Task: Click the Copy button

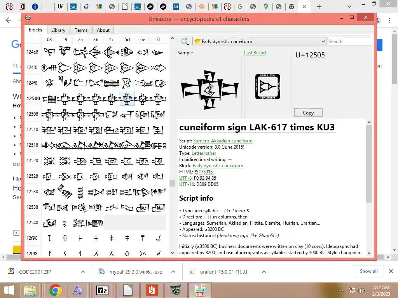Action: coord(308,113)
